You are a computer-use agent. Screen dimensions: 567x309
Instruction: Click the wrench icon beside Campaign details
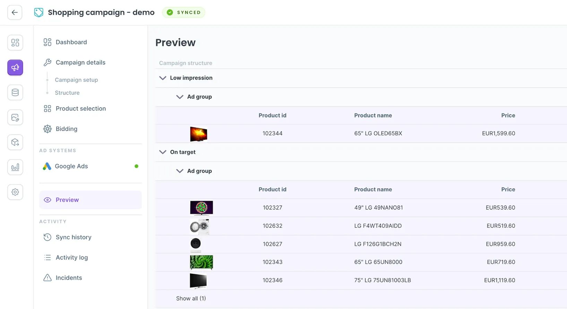48,62
